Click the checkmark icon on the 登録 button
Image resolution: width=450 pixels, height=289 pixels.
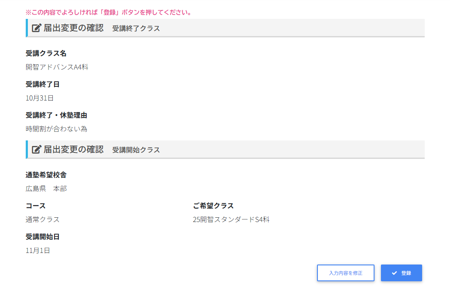pyautogui.click(x=394, y=273)
